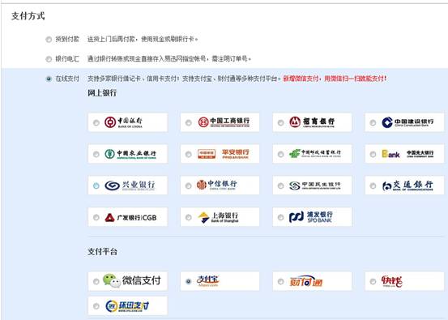
Task: Click the 上海银行 logo
Action: (x=218, y=217)
